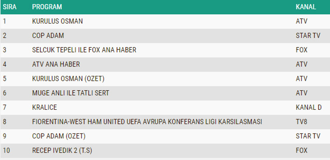Click the ATV ANA HABER program
330x160 pixels.
coord(56,64)
